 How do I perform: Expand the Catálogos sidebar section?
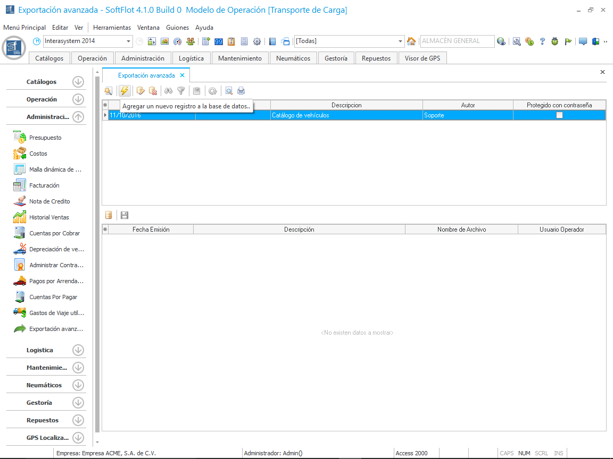78,82
